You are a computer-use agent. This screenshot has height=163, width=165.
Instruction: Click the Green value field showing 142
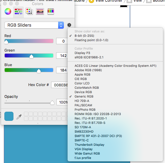[62, 56]
